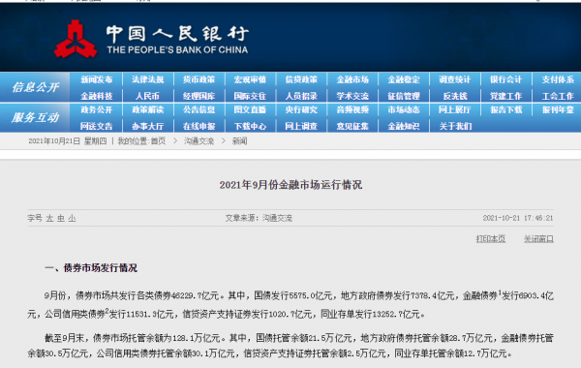This screenshot has width=581, height=368.
Task: Visit the 网送文告 page
Action: click(96, 126)
